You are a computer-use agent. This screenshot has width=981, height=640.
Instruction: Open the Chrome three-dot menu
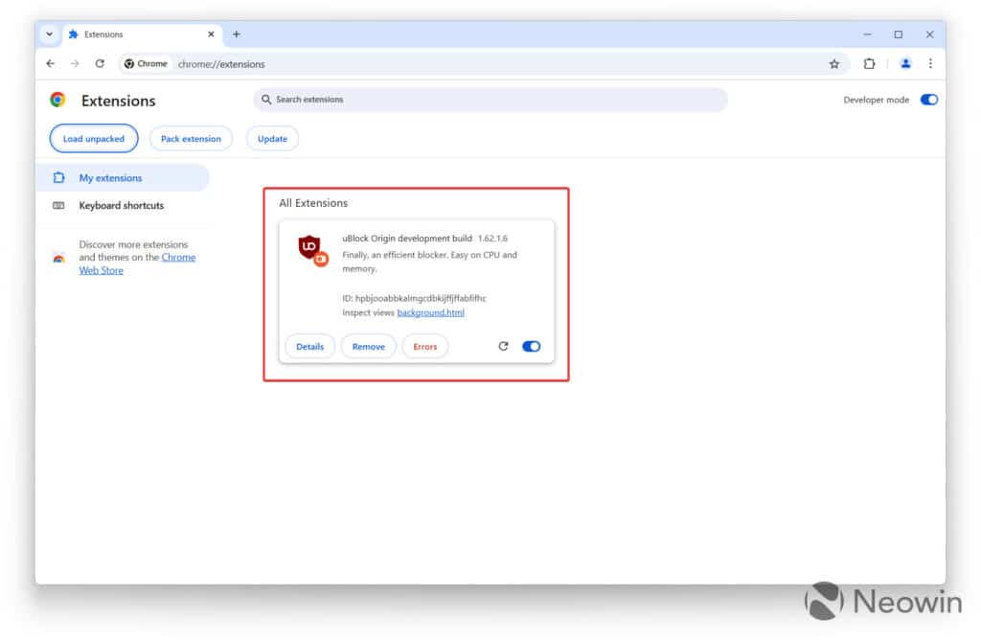930,64
